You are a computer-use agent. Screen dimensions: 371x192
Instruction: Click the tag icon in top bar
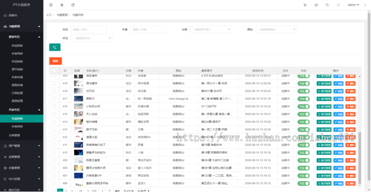coord(327,5)
